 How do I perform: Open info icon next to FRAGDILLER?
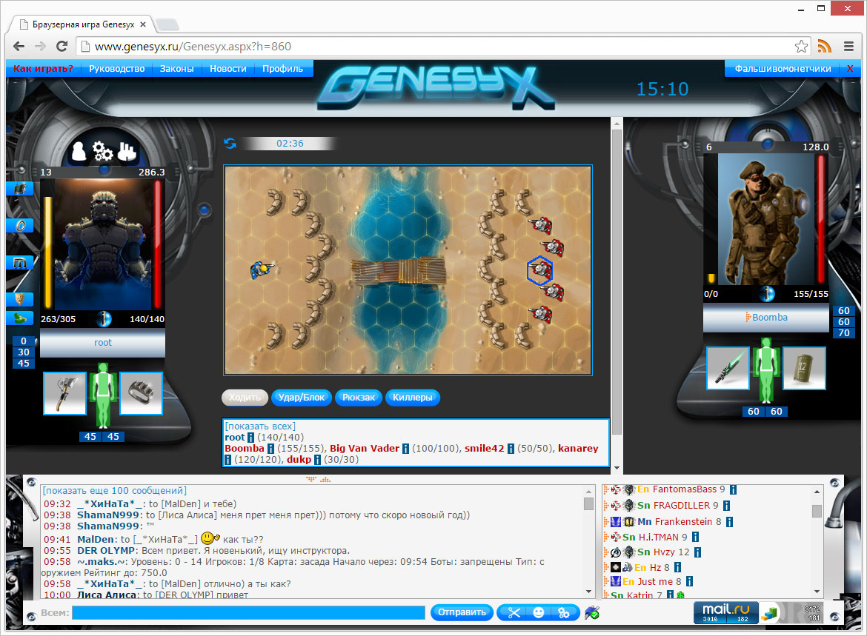(726, 506)
